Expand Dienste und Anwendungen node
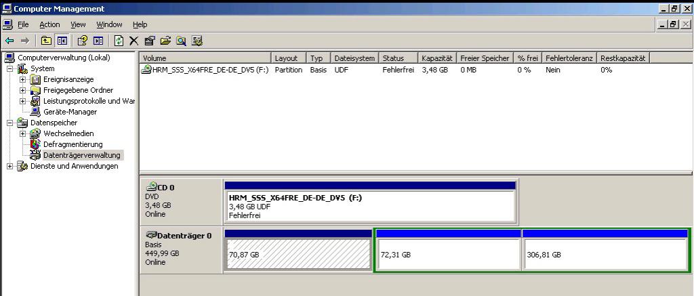 (x=9, y=167)
